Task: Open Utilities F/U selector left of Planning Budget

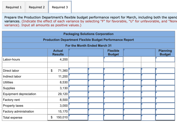Action: coord(148,82)
